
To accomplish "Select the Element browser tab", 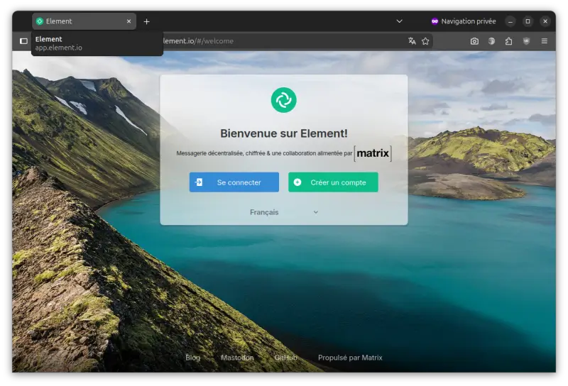I will [x=84, y=21].
